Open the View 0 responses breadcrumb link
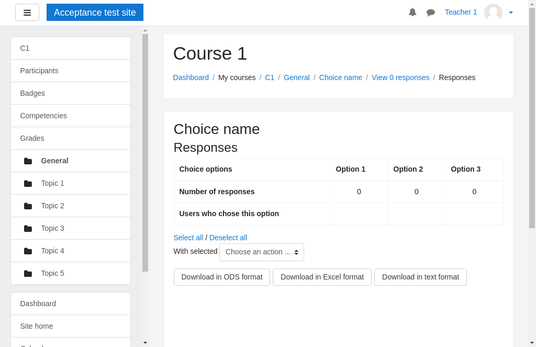Screen dimensions: 536x347 click(400, 77)
